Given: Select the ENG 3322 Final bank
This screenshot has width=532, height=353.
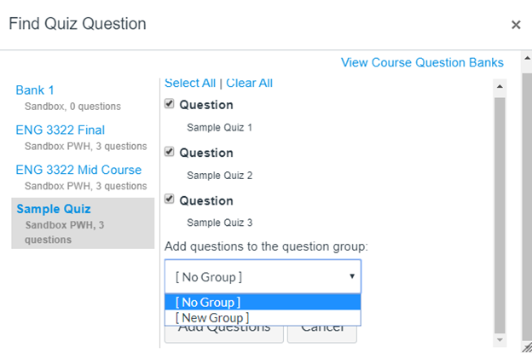Looking at the screenshot, I should [x=60, y=130].
